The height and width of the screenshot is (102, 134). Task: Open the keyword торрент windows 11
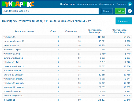point(14,41)
